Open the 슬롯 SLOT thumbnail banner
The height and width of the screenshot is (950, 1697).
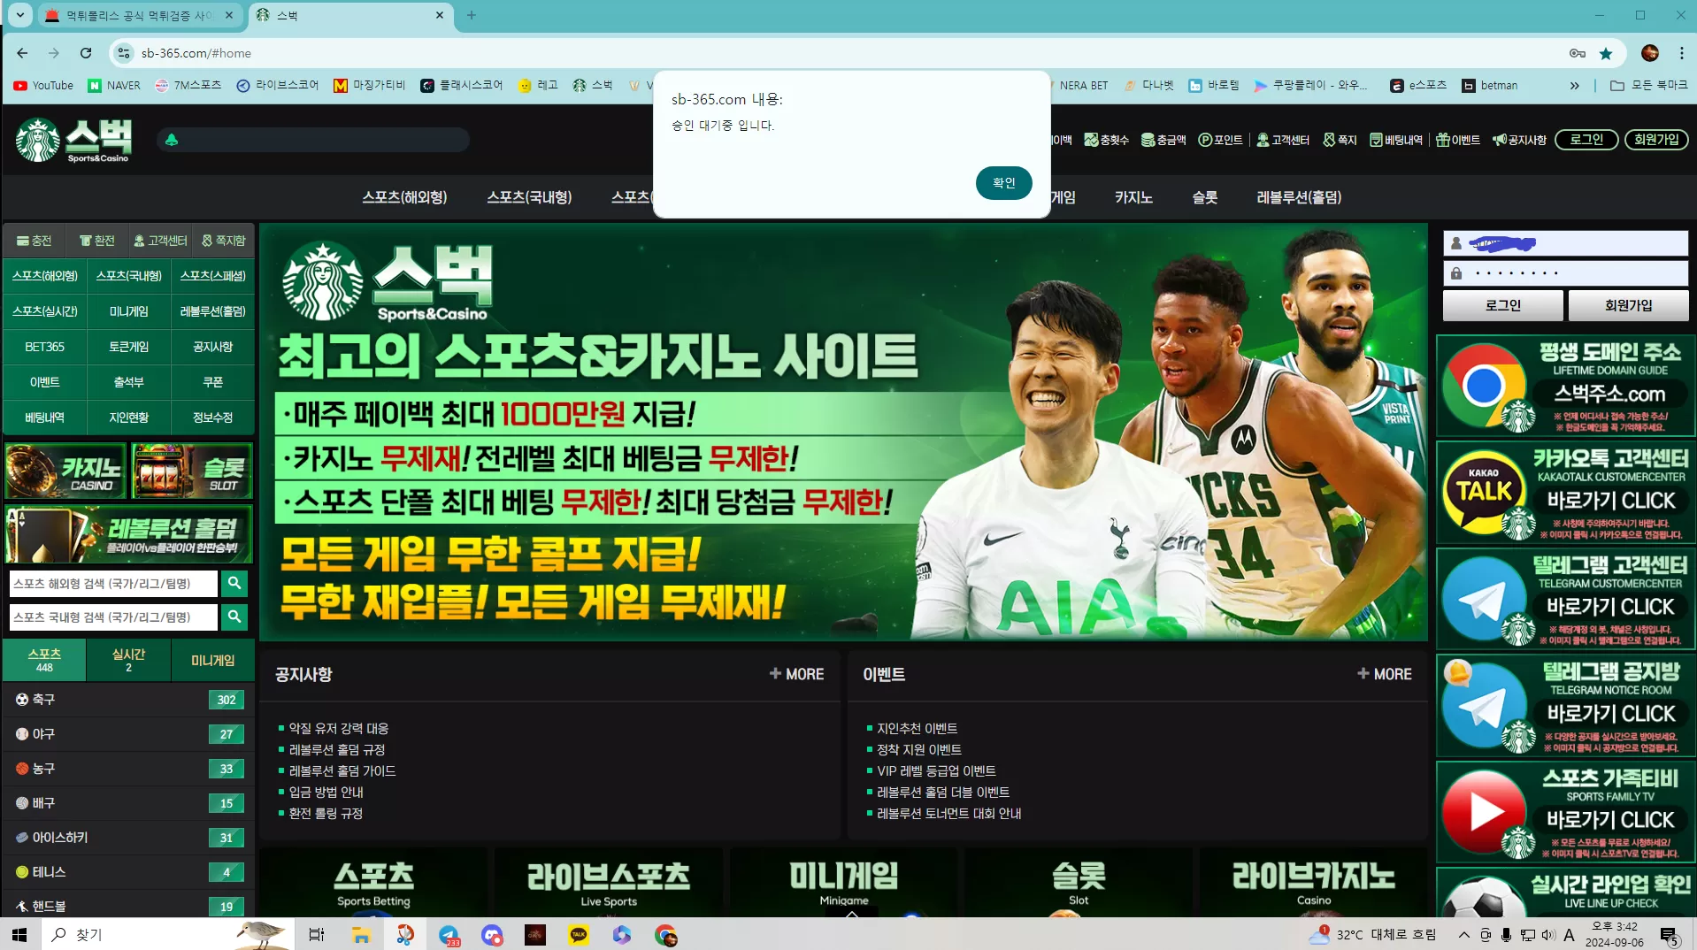pyautogui.click(x=192, y=471)
